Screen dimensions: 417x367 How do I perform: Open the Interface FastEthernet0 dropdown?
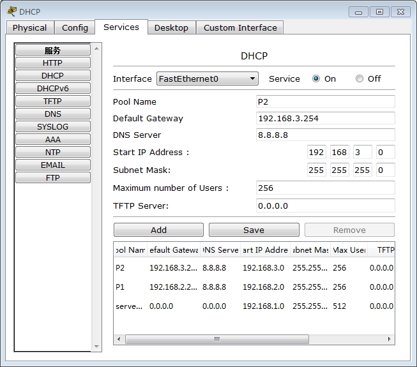tap(207, 79)
